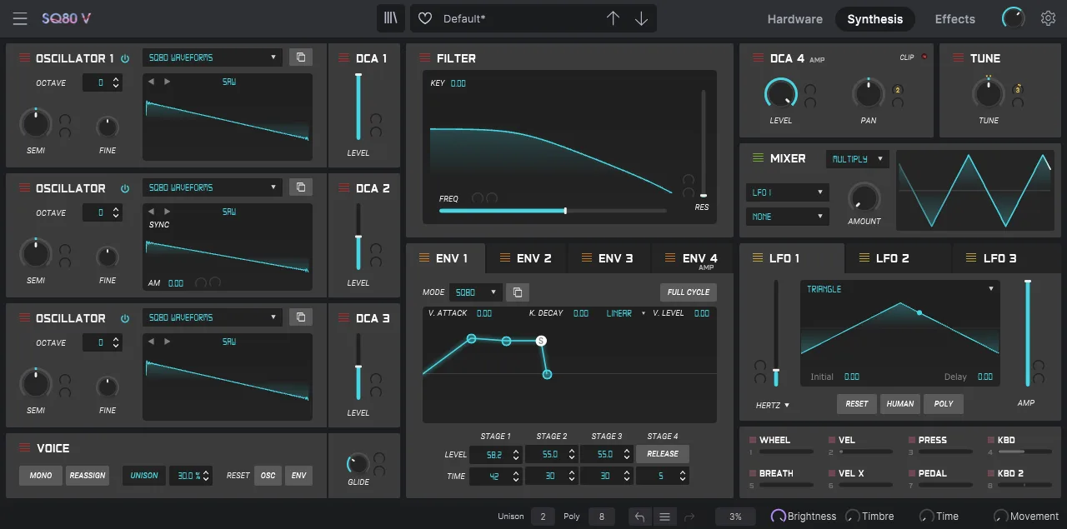1067x529 pixels.
Task: Click the LFO HUMAN button
Action: pos(899,404)
